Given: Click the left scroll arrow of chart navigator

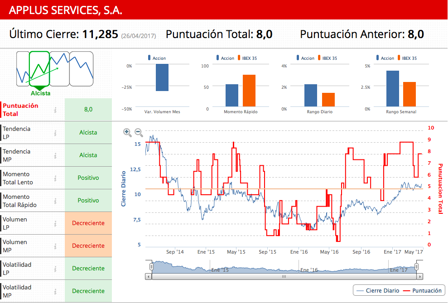Looking at the screenshot, I should coord(148,276).
